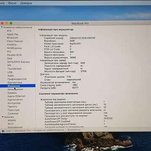Click firmware version value 901

click(x=72, y=52)
